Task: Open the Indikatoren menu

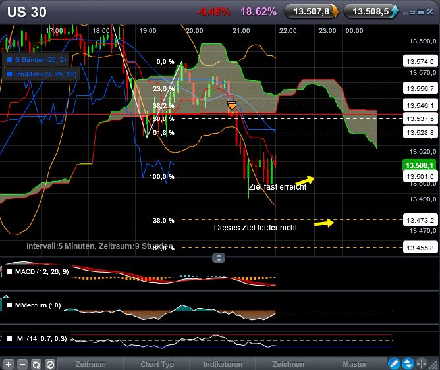Action: 223,364
